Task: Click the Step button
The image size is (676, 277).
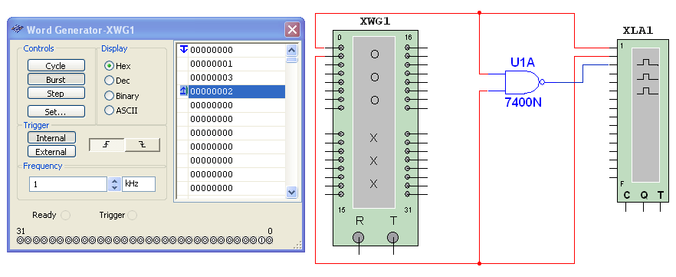Action: point(56,93)
